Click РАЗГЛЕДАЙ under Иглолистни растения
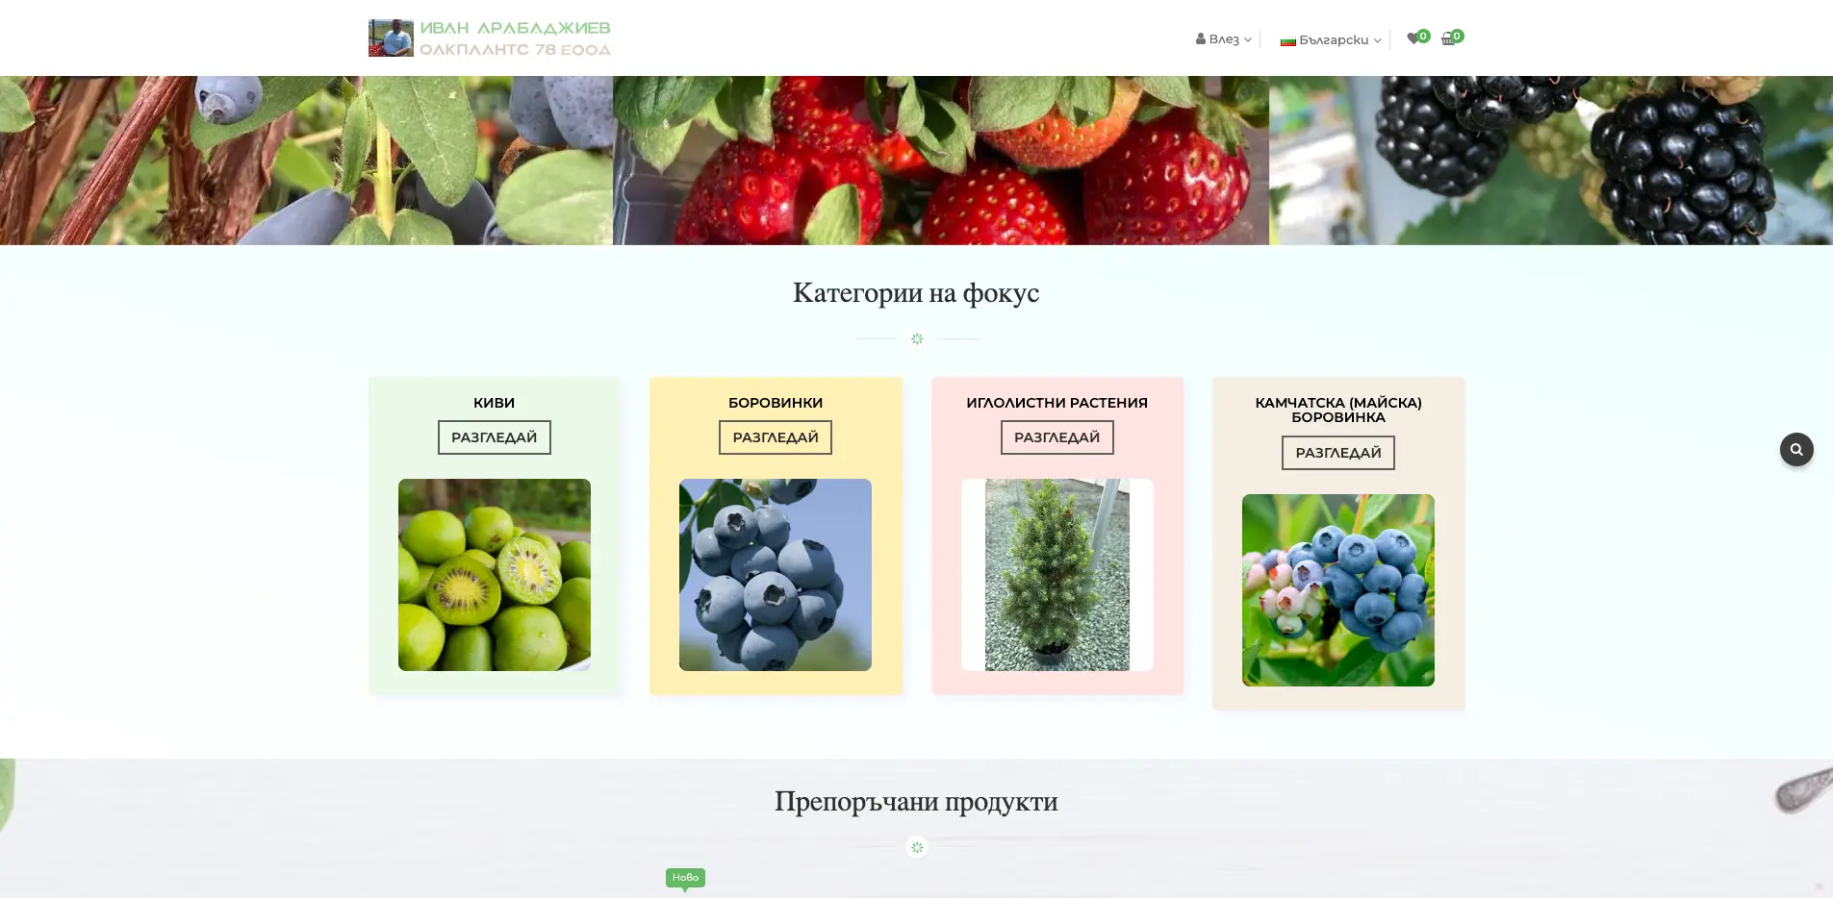 (1057, 437)
